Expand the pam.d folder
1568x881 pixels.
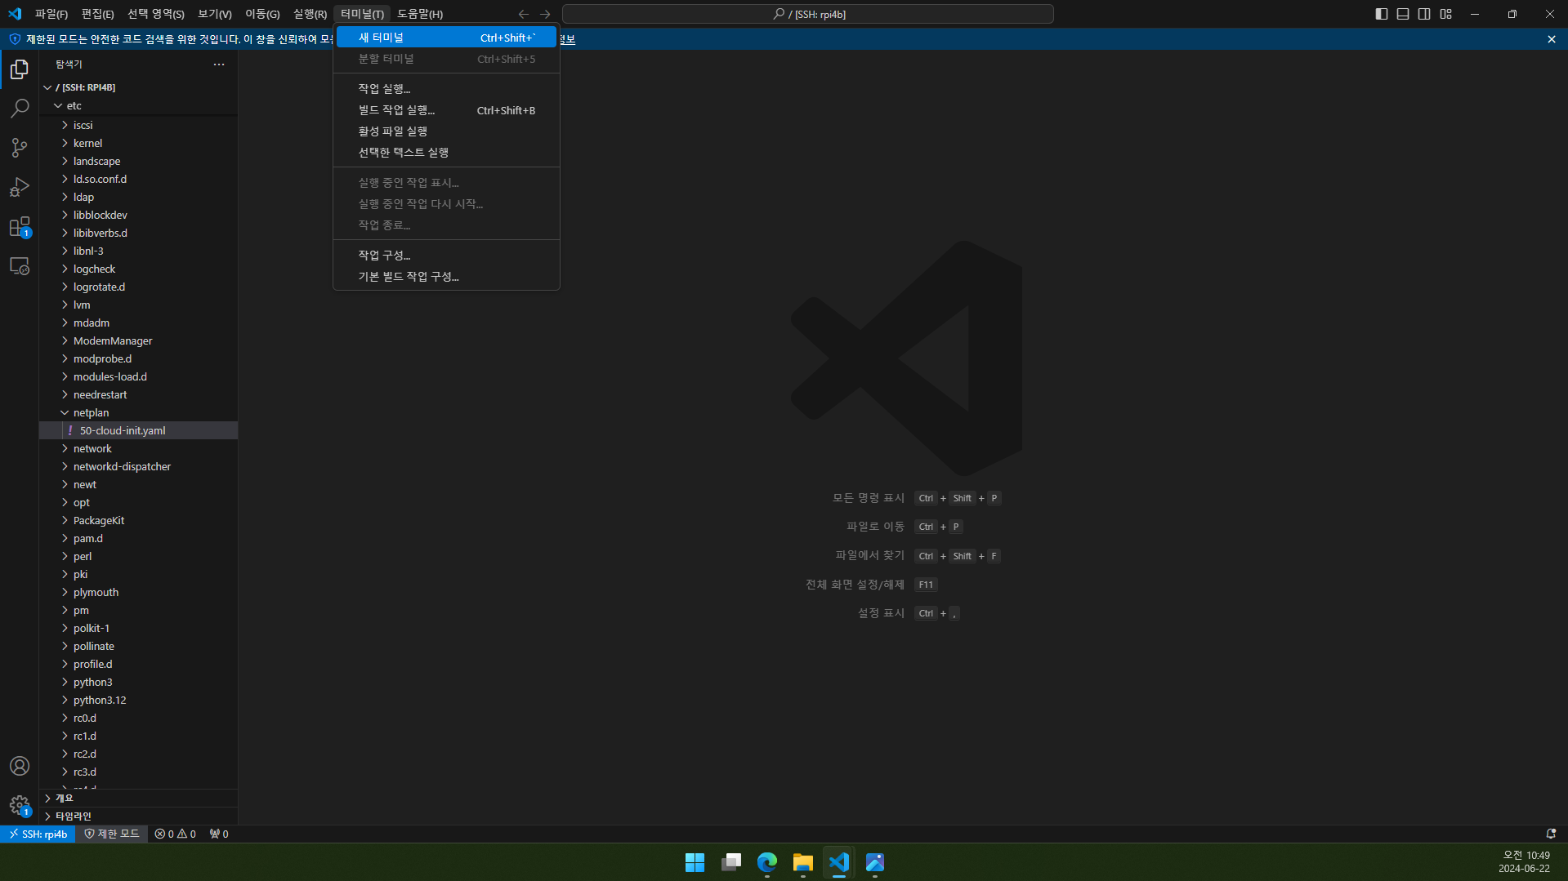coord(139,539)
